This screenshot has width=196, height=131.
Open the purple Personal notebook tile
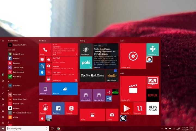tap(45, 89)
